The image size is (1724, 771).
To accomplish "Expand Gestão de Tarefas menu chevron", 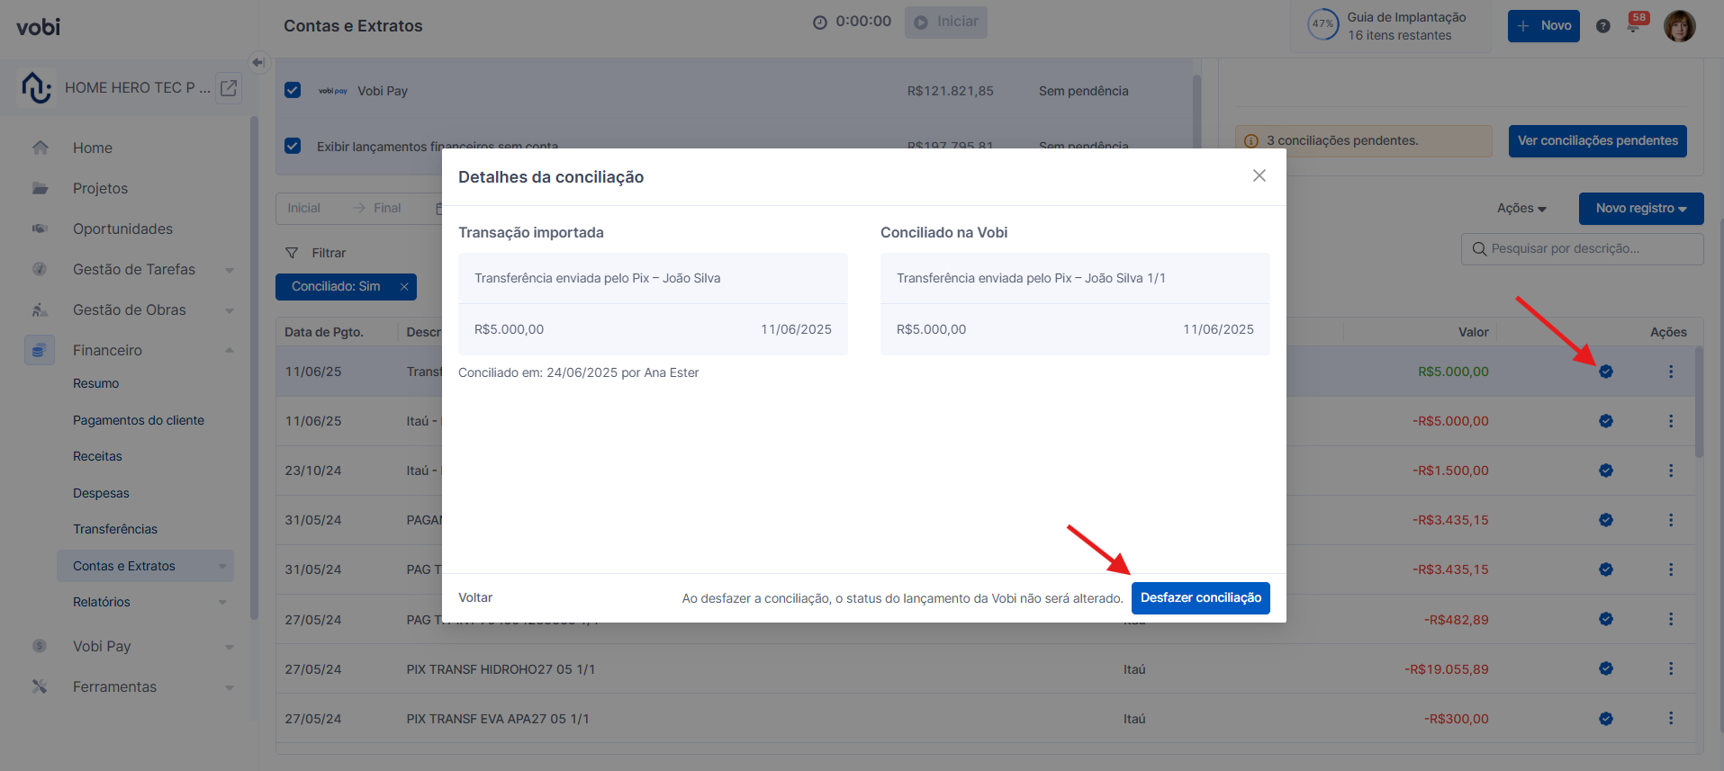I will (x=230, y=270).
